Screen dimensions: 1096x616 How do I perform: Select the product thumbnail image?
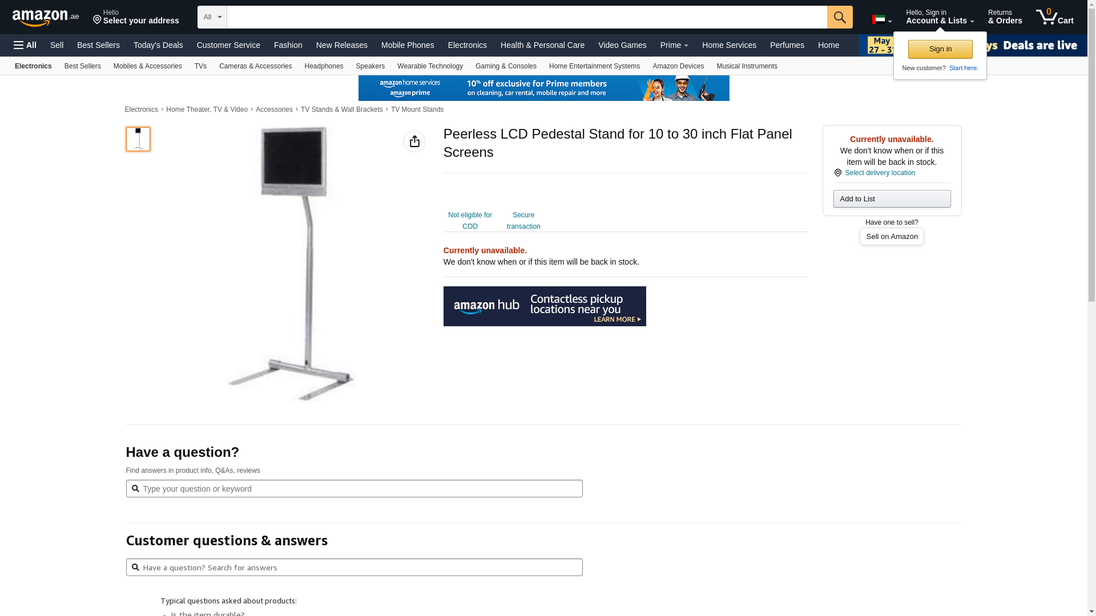pos(138,139)
